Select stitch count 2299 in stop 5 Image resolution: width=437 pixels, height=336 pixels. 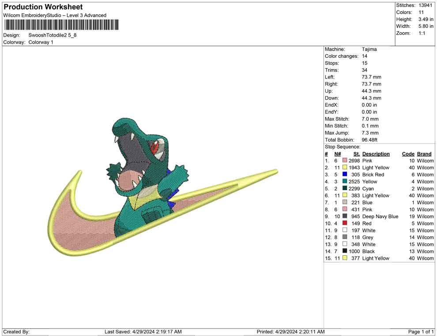[x=354, y=188]
